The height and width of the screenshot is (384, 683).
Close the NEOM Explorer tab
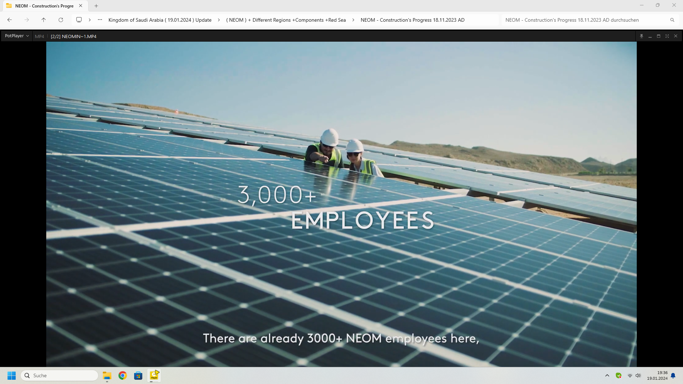81,6
